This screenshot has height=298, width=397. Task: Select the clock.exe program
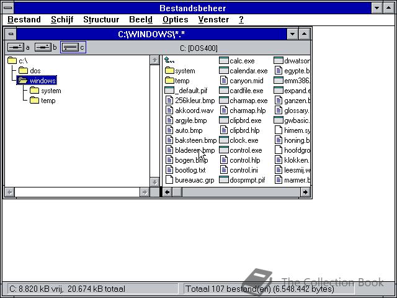(x=238, y=140)
